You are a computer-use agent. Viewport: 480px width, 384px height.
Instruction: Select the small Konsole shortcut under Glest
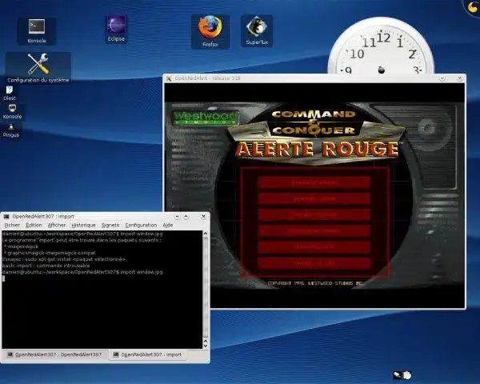12,112
